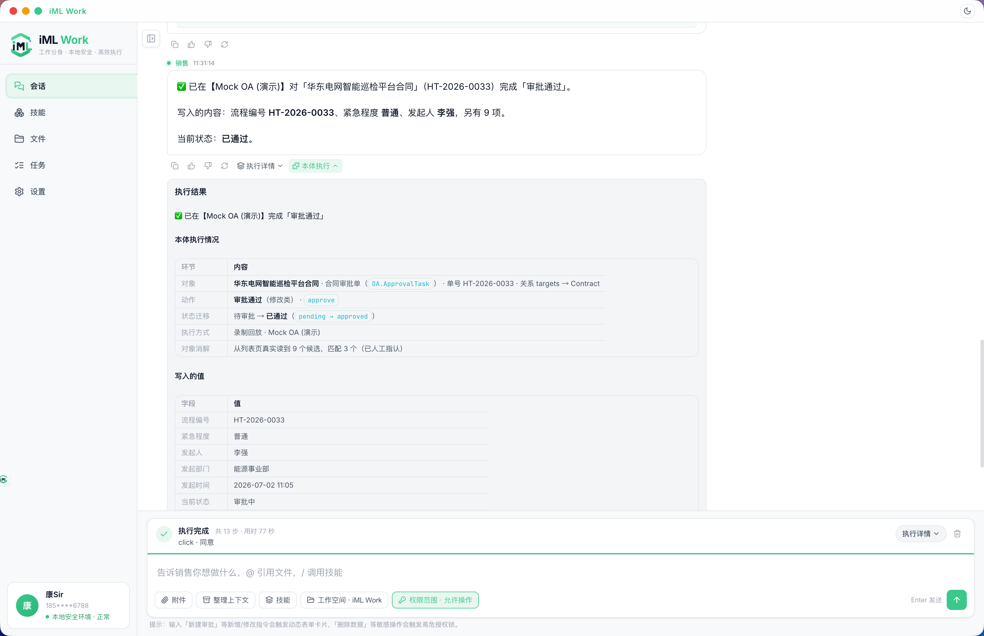984x636 pixels.
Task: Open the 文件 files page
Action: (71, 139)
